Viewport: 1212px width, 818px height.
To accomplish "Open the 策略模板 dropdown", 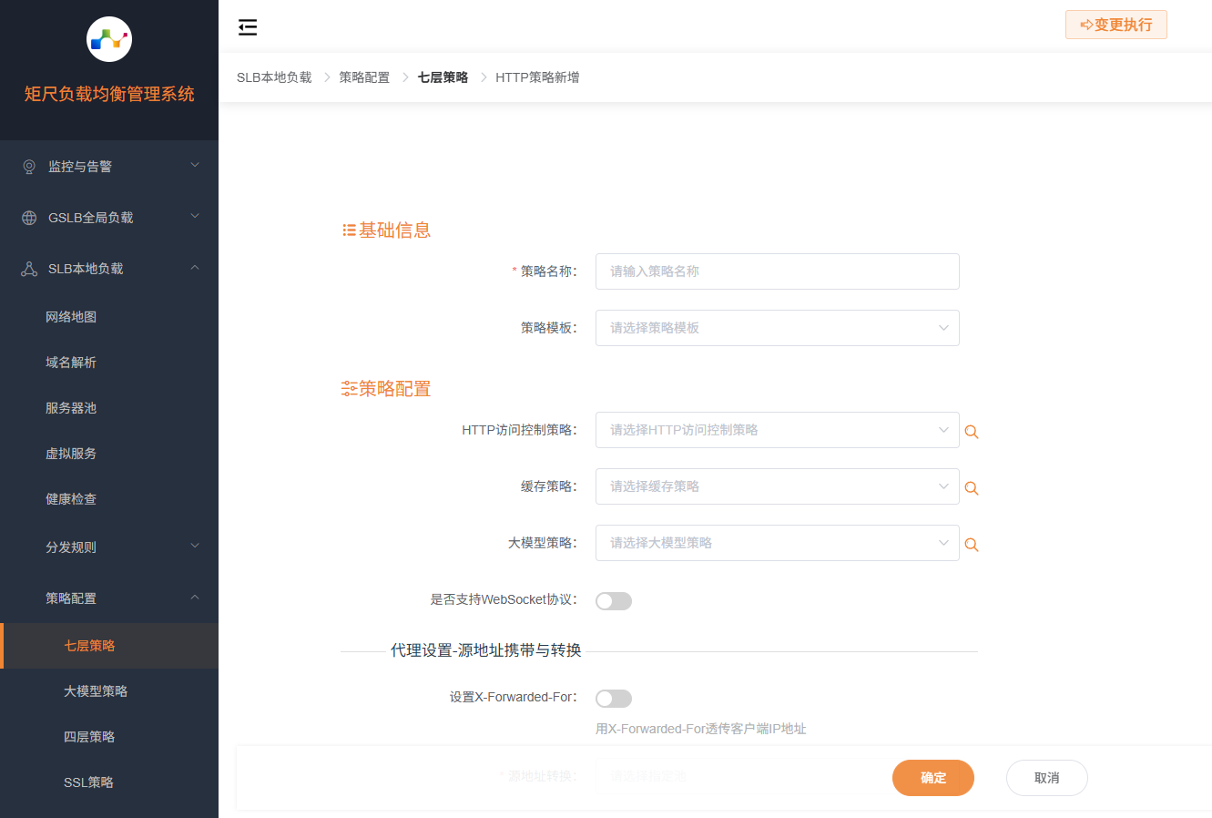I will click(777, 328).
